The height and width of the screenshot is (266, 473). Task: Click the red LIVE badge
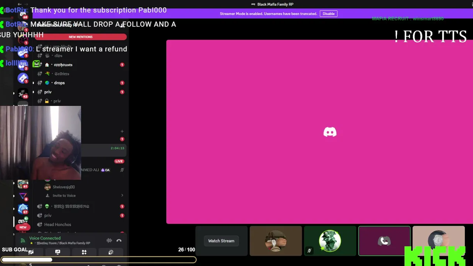119,161
